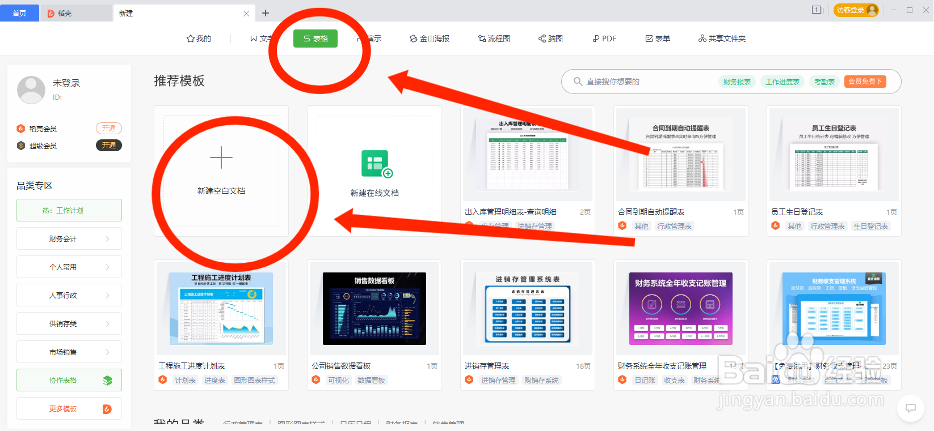This screenshot has width=934, height=431.
Task: Click 图形图表样式 tag
Action: point(255,380)
